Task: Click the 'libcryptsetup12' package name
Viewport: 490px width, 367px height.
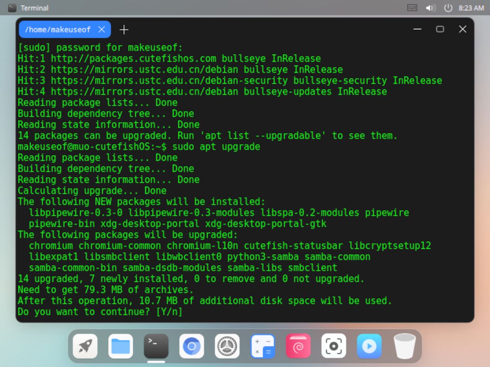Action: (390, 246)
